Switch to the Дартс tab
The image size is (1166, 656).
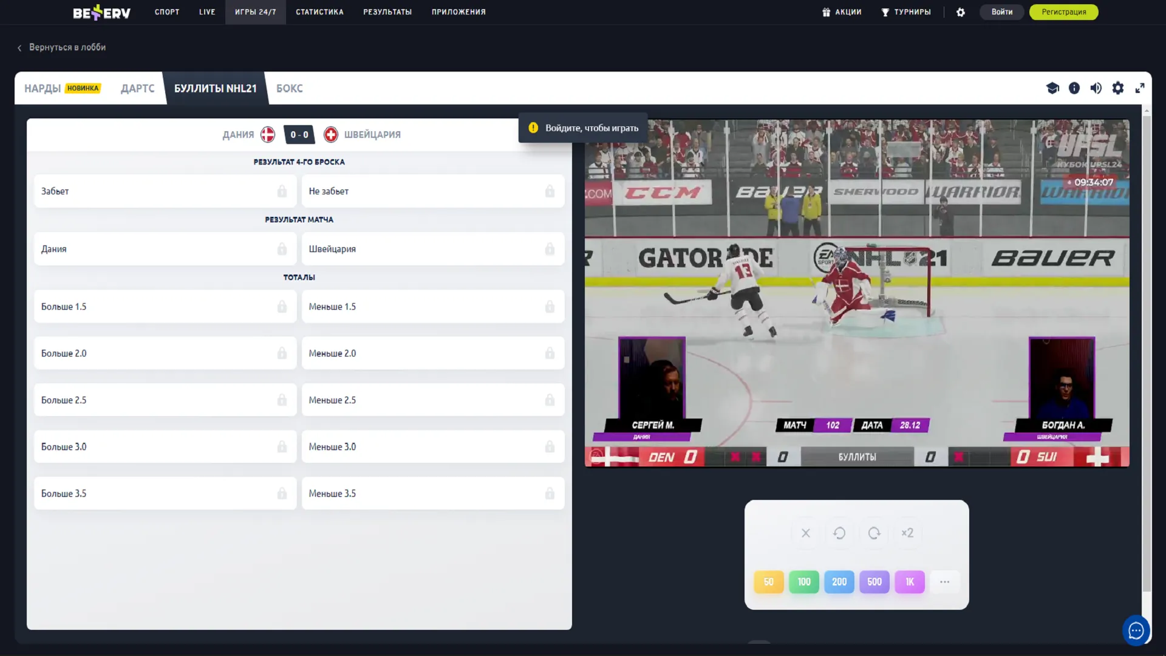(x=138, y=89)
